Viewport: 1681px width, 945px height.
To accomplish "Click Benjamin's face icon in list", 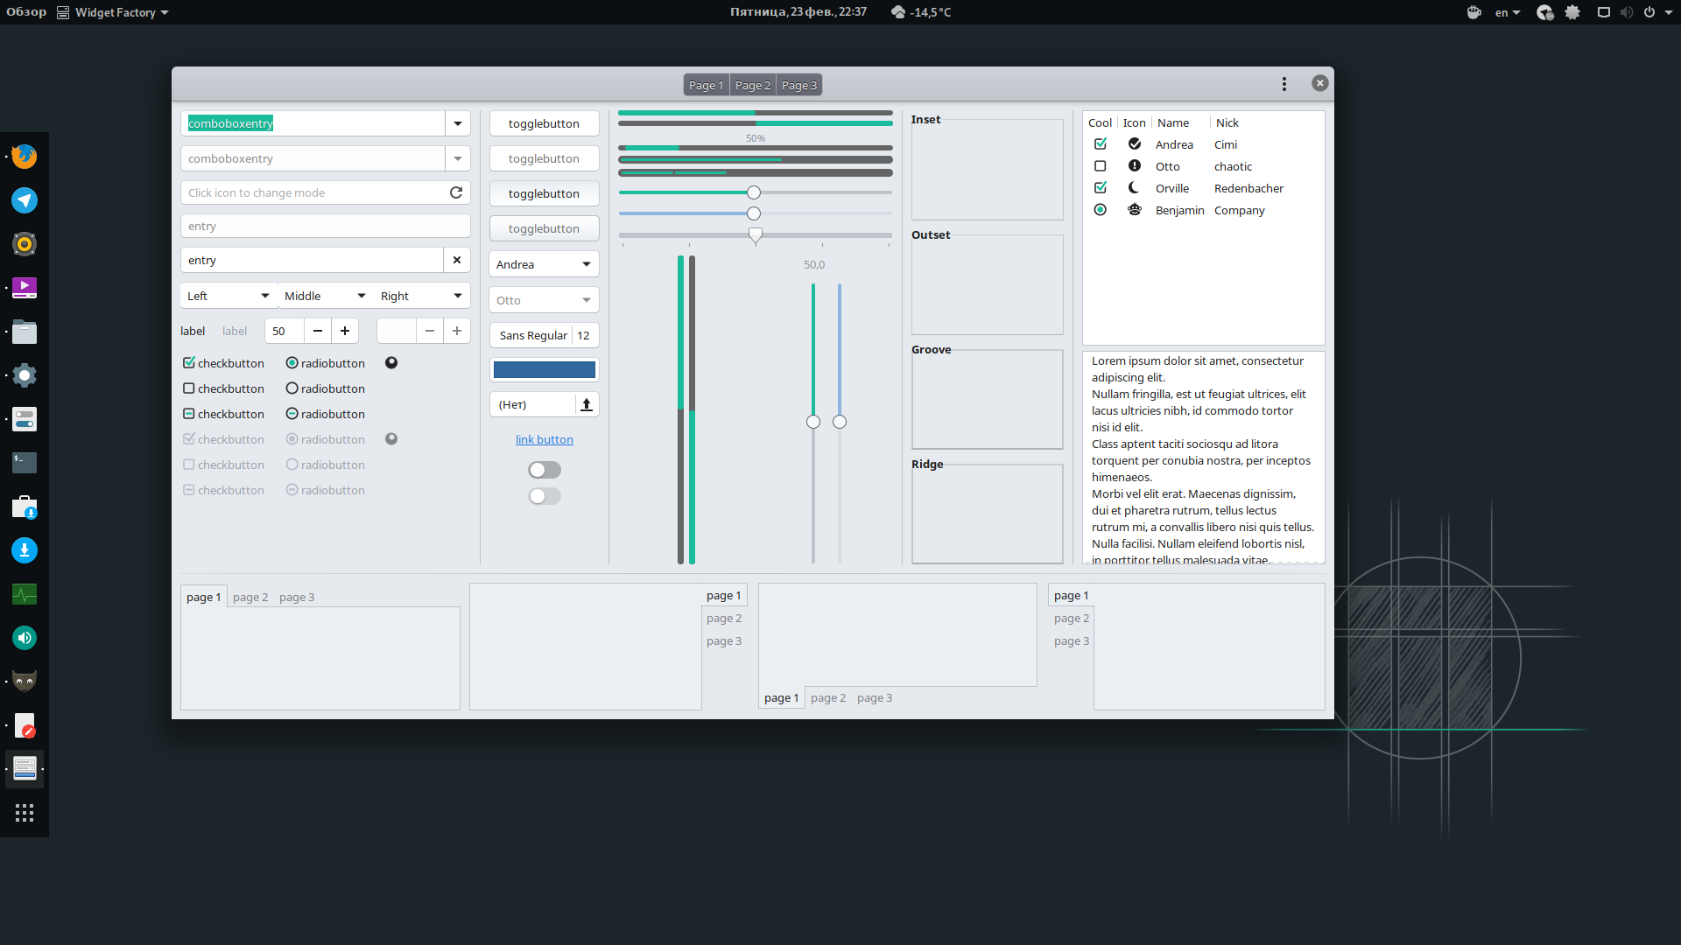I will [1135, 210].
